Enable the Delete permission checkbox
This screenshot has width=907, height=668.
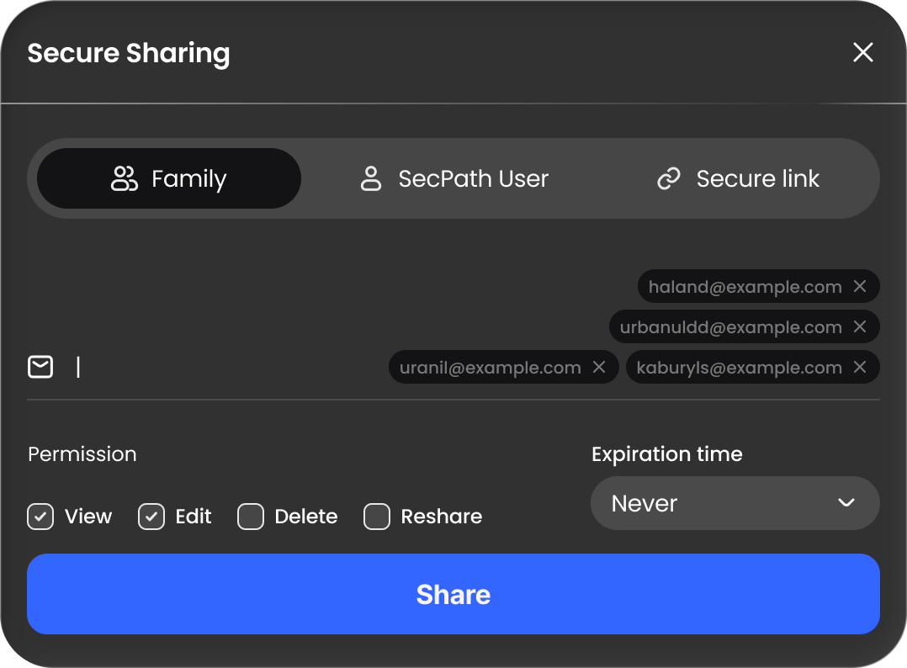(x=251, y=517)
